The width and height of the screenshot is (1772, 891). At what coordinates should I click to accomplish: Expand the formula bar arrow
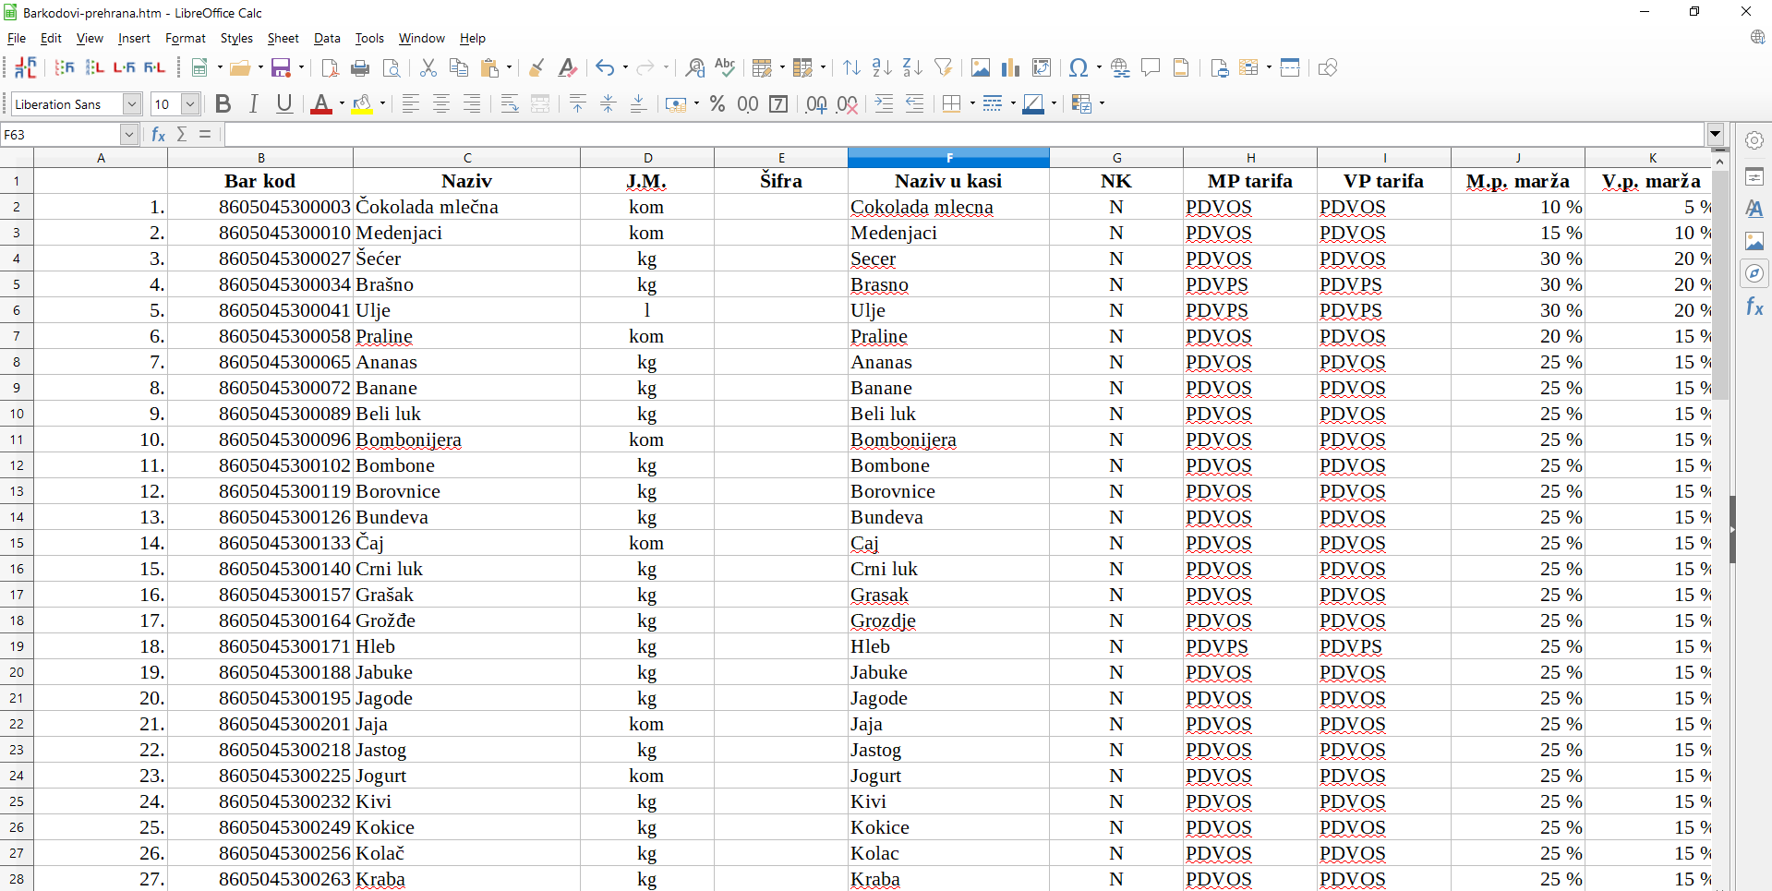[1715, 135]
